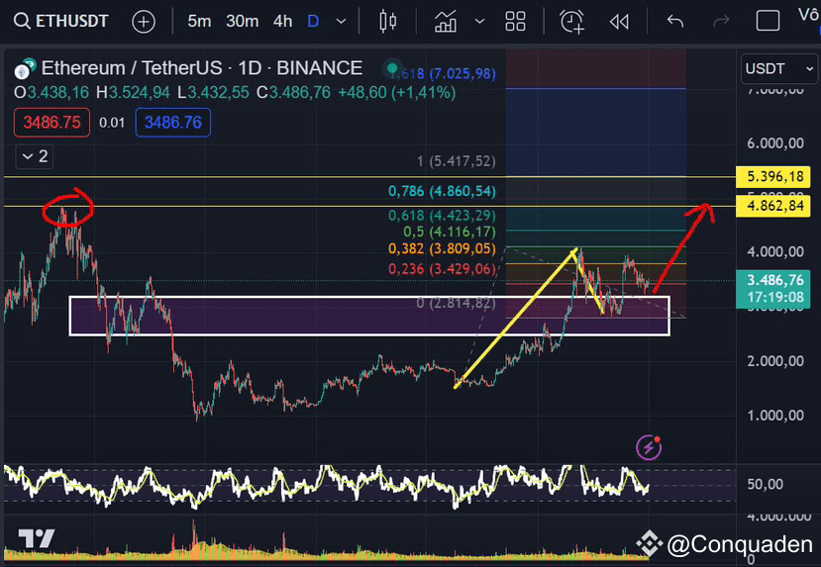Open the USDT currency dropdown
Viewport: 821px width, 567px height.
click(779, 68)
